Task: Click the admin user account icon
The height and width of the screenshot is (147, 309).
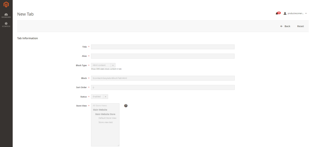Action: [285, 14]
